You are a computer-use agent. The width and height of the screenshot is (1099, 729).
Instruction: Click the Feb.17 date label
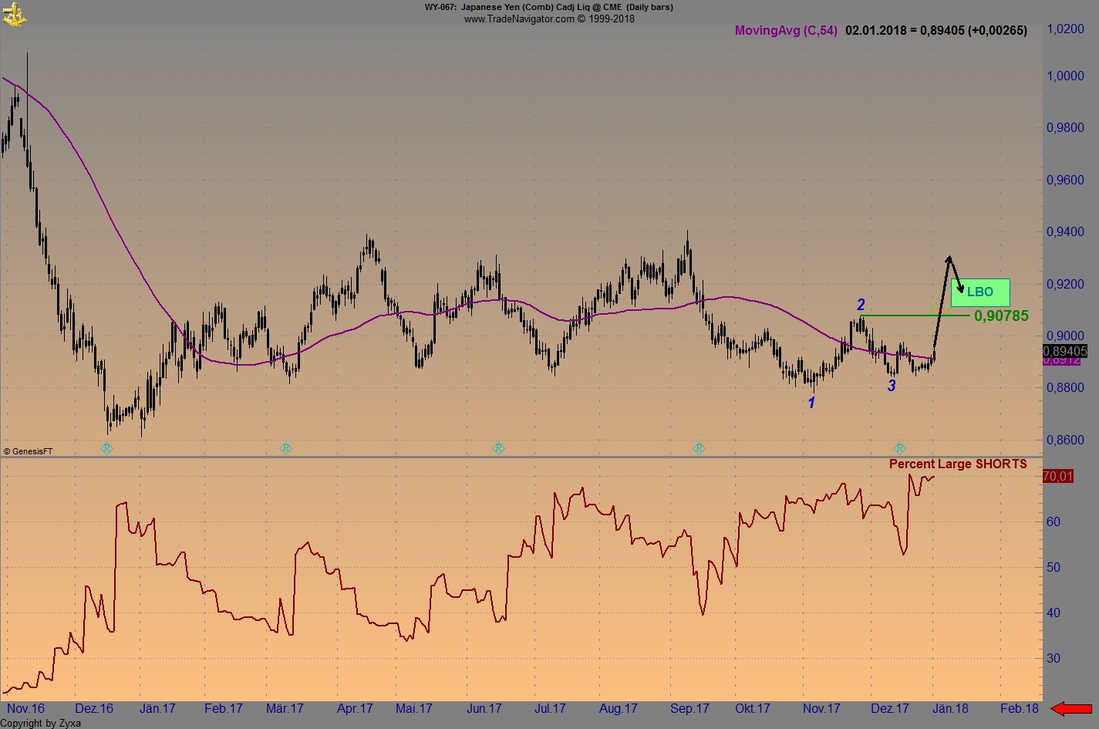point(224,708)
